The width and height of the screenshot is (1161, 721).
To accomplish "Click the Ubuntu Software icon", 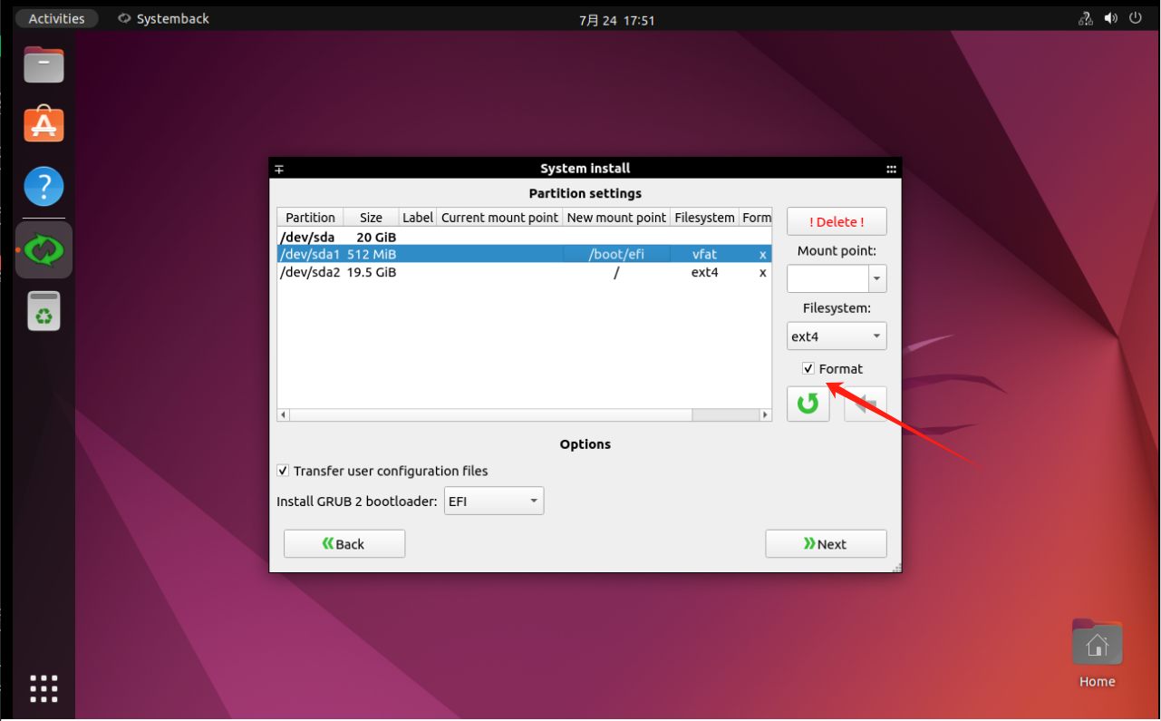I will (x=43, y=124).
